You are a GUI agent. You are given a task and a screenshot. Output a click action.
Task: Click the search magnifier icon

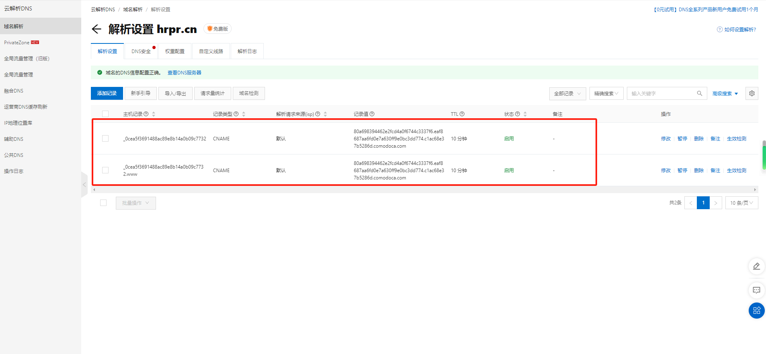(699, 93)
